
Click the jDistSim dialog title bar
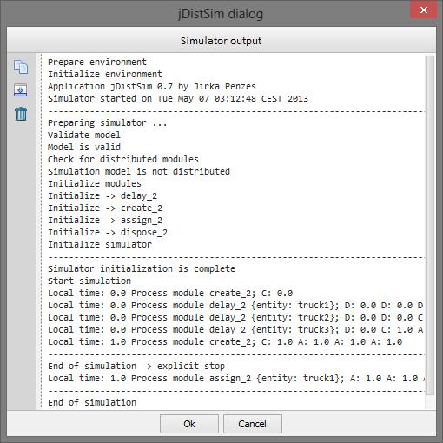[221, 14]
